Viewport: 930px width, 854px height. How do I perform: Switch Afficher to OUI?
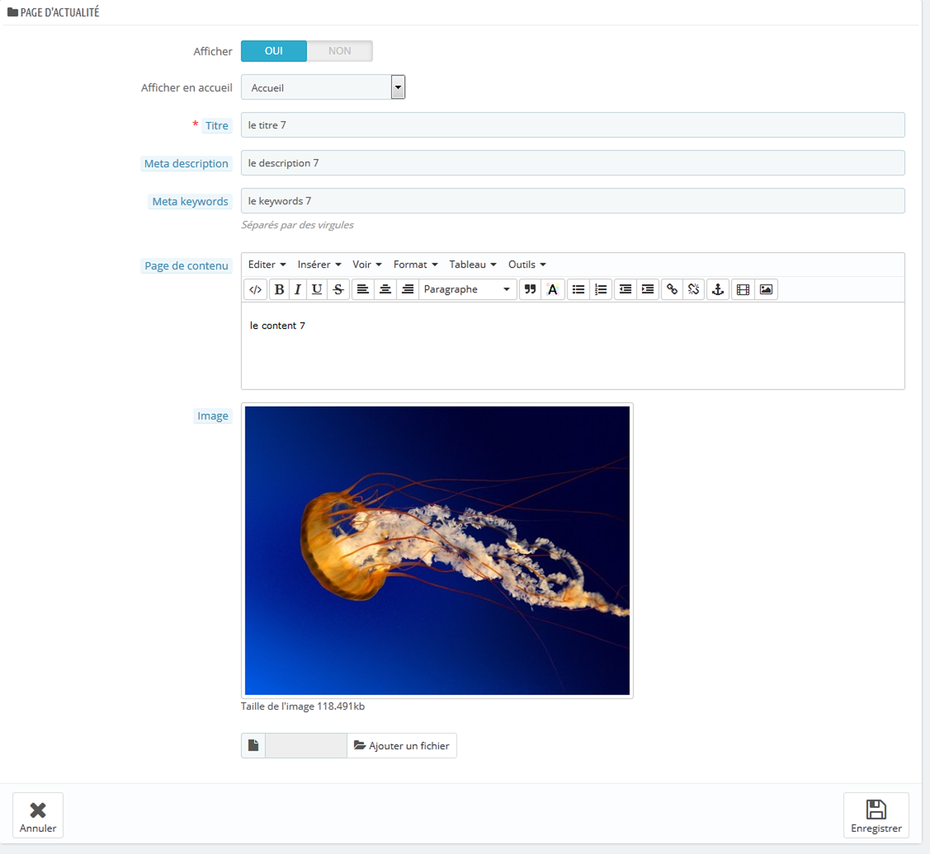pos(274,51)
